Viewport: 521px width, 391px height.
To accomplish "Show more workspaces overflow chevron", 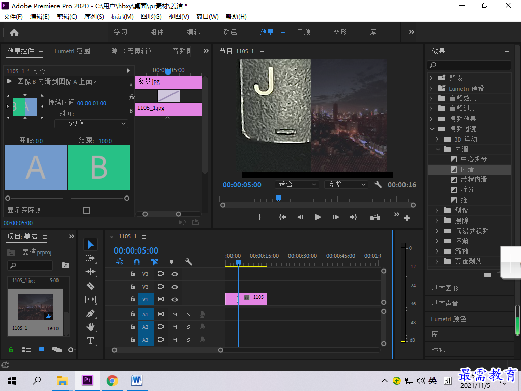I will point(411,32).
